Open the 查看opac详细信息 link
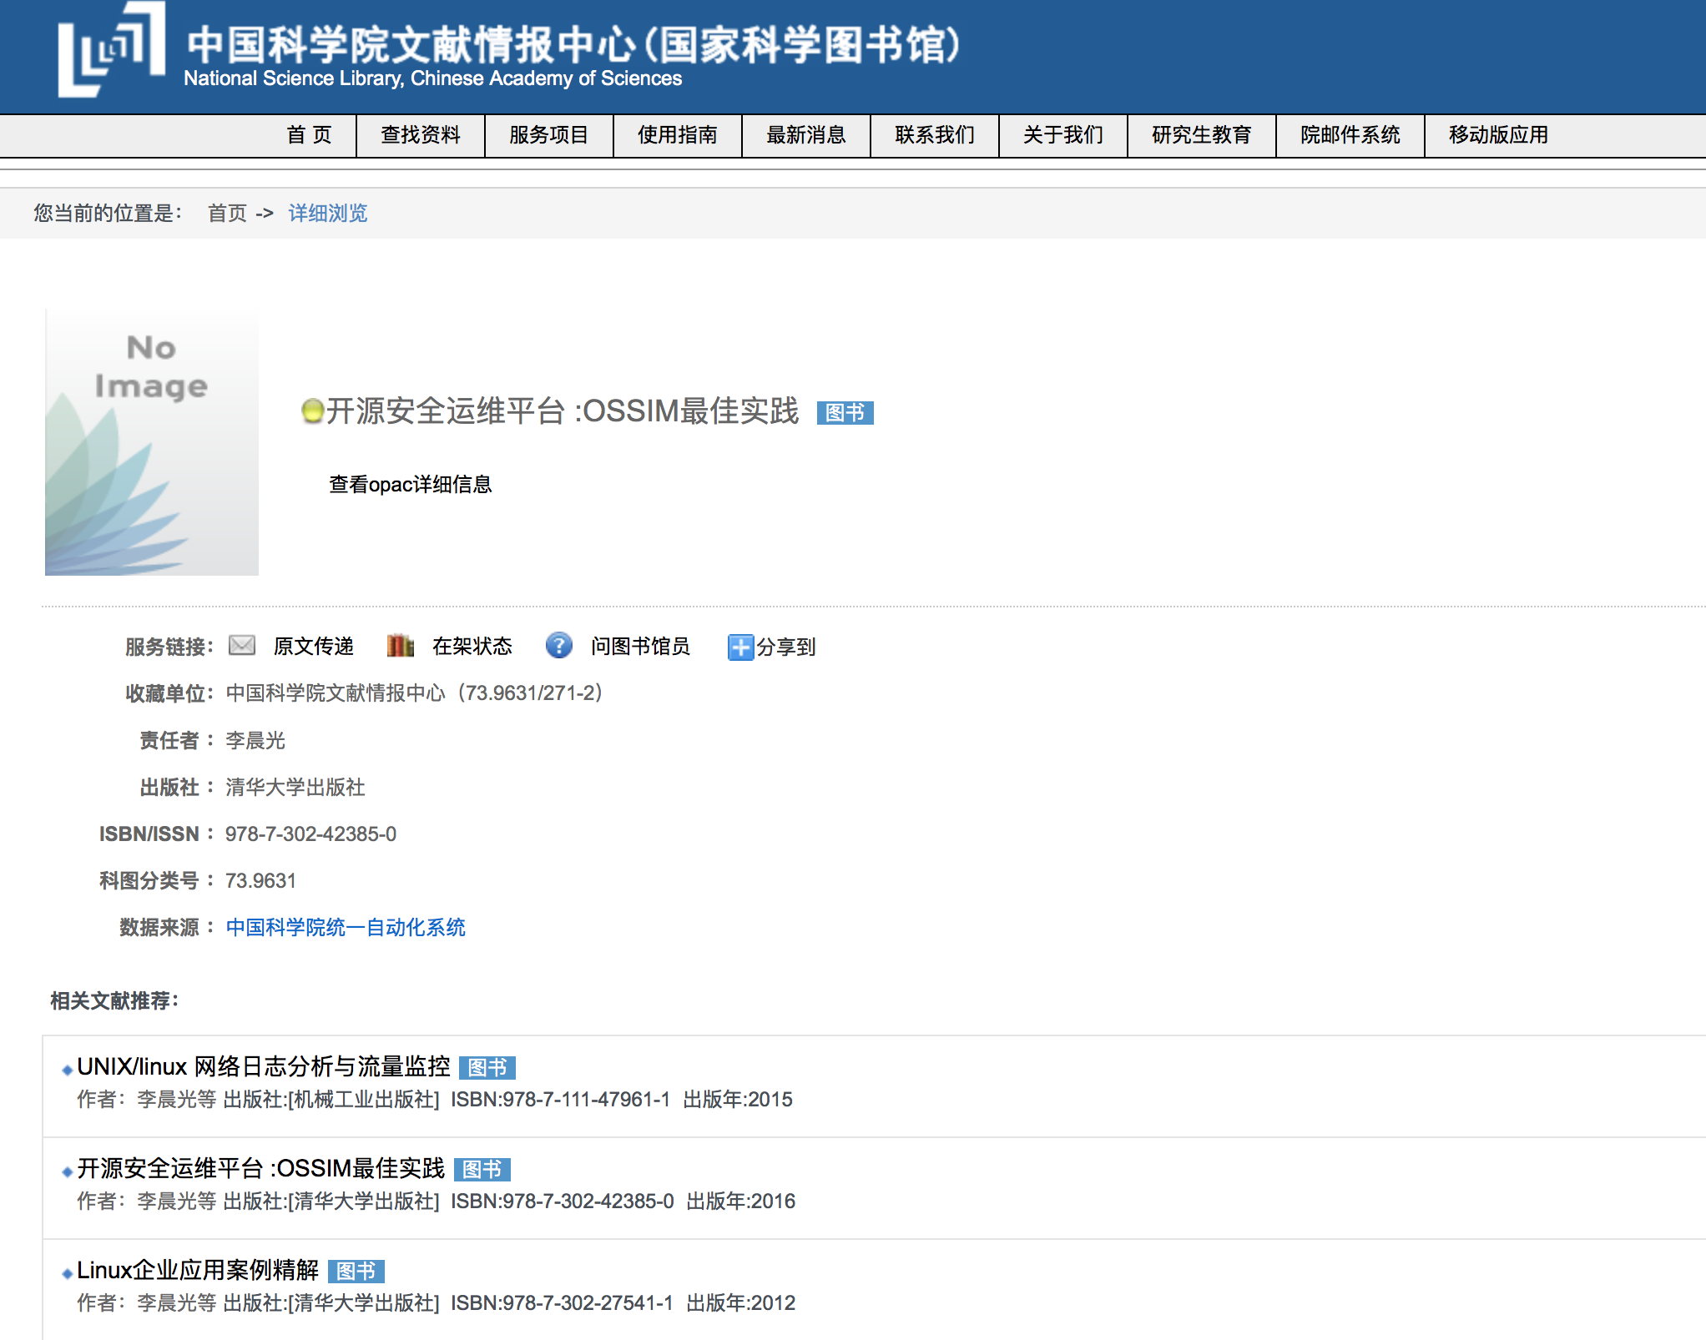The image size is (1706, 1340). click(411, 485)
